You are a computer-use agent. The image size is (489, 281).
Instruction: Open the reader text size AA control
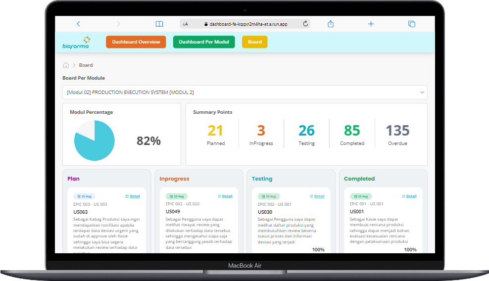tap(185, 24)
